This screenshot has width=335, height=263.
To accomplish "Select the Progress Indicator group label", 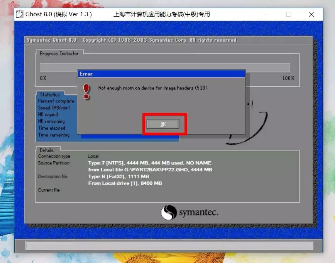I will (x=59, y=54).
